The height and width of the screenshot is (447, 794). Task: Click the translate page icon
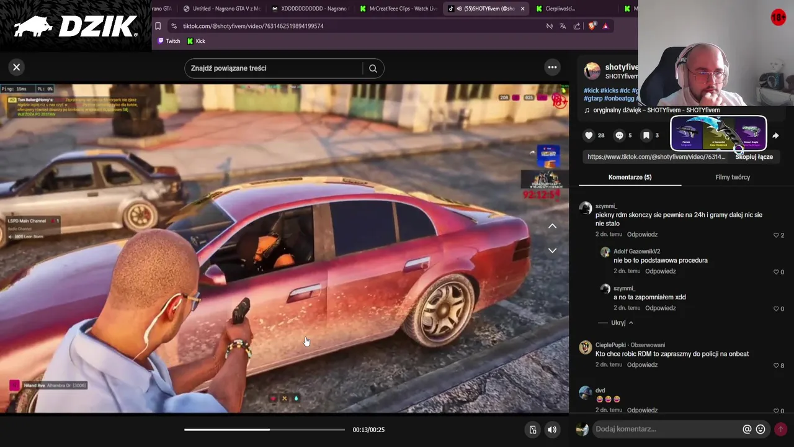coord(563,26)
